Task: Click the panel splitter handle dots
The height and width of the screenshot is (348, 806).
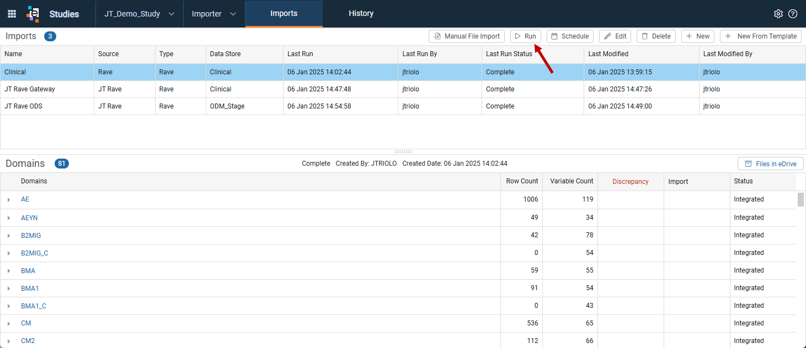Action: [403, 151]
